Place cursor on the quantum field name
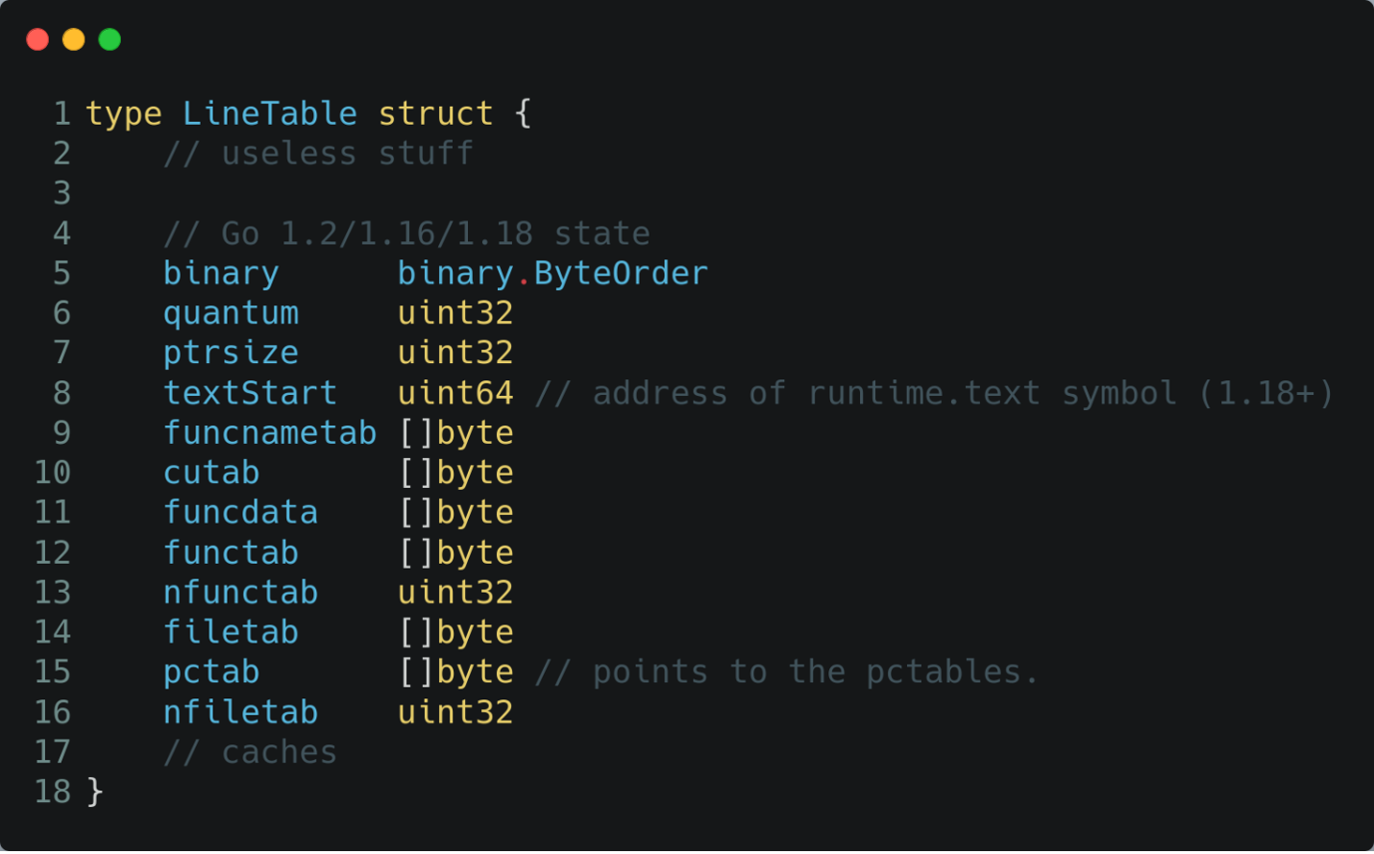Image resolution: width=1374 pixels, height=854 pixels. click(231, 313)
